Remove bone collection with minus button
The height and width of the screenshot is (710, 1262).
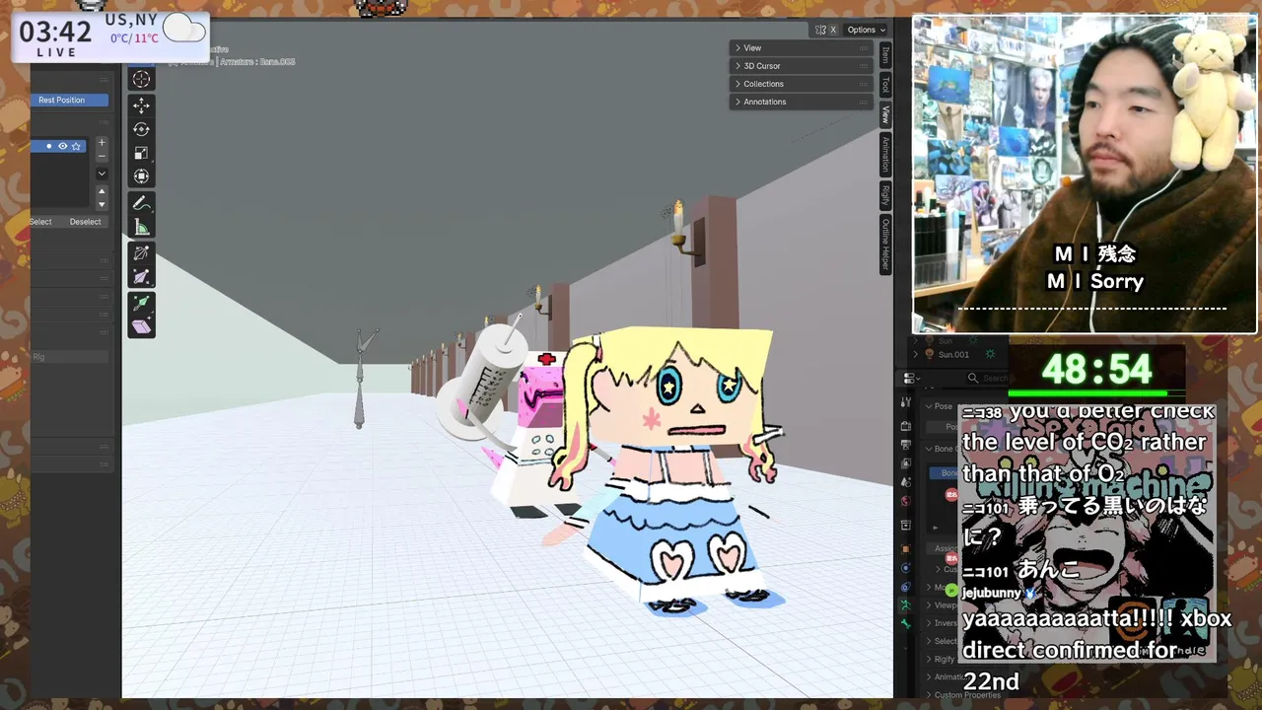pyautogui.click(x=102, y=156)
